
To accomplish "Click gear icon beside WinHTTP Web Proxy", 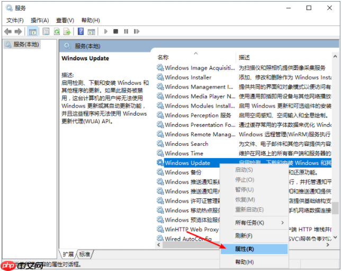I will point(160,229).
